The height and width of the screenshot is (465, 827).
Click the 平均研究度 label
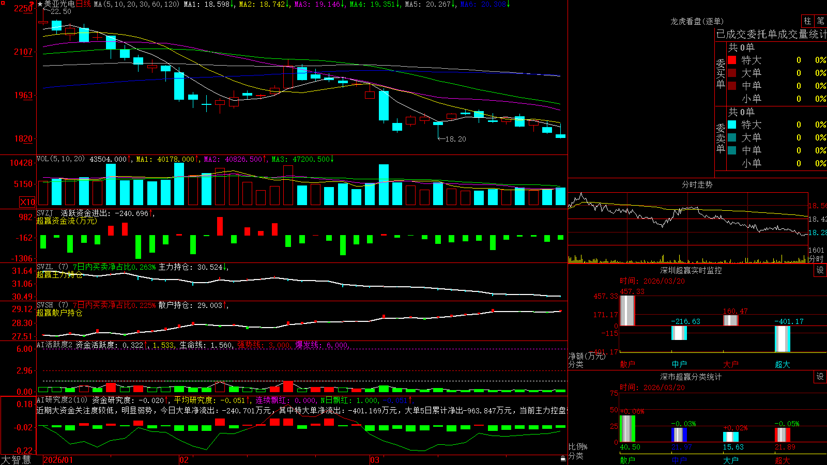tap(194, 400)
